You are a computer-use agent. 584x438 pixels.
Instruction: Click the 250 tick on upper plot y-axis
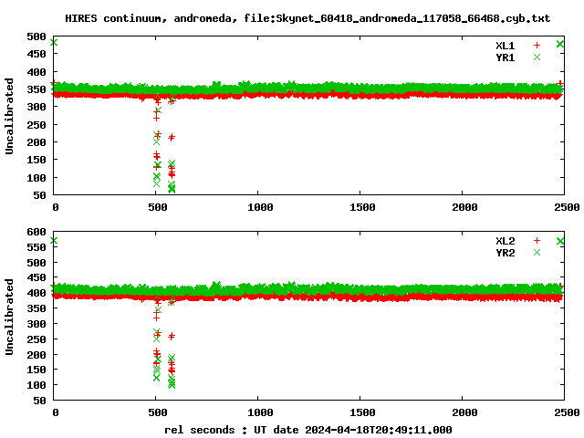(x=36, y=125)
